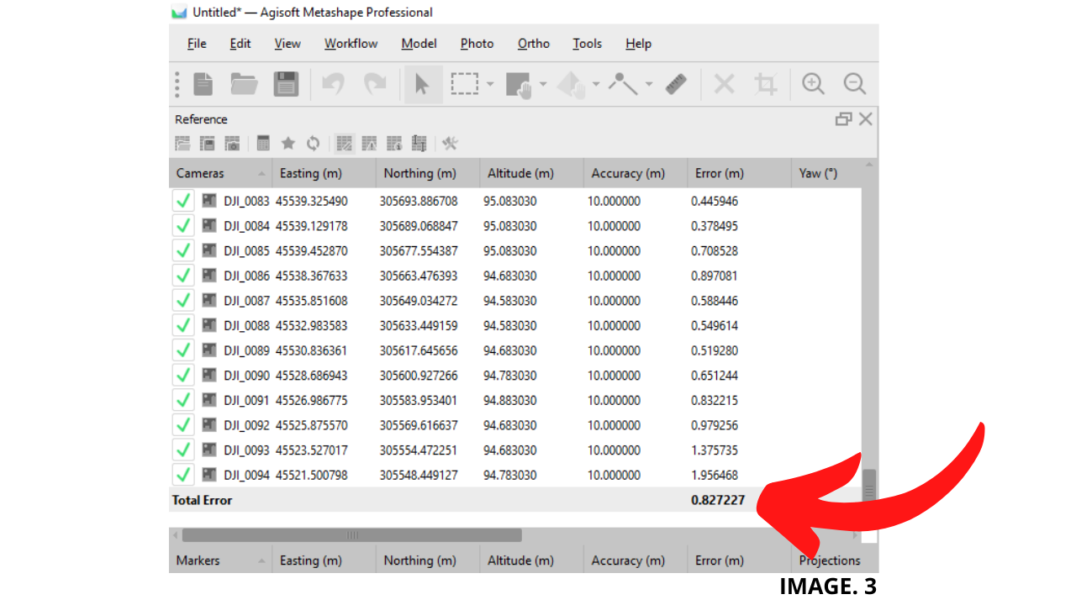Uncheck camera DJI_0093
The image size is (1076, 605).
pyautogui.click(x=183, y=450)
